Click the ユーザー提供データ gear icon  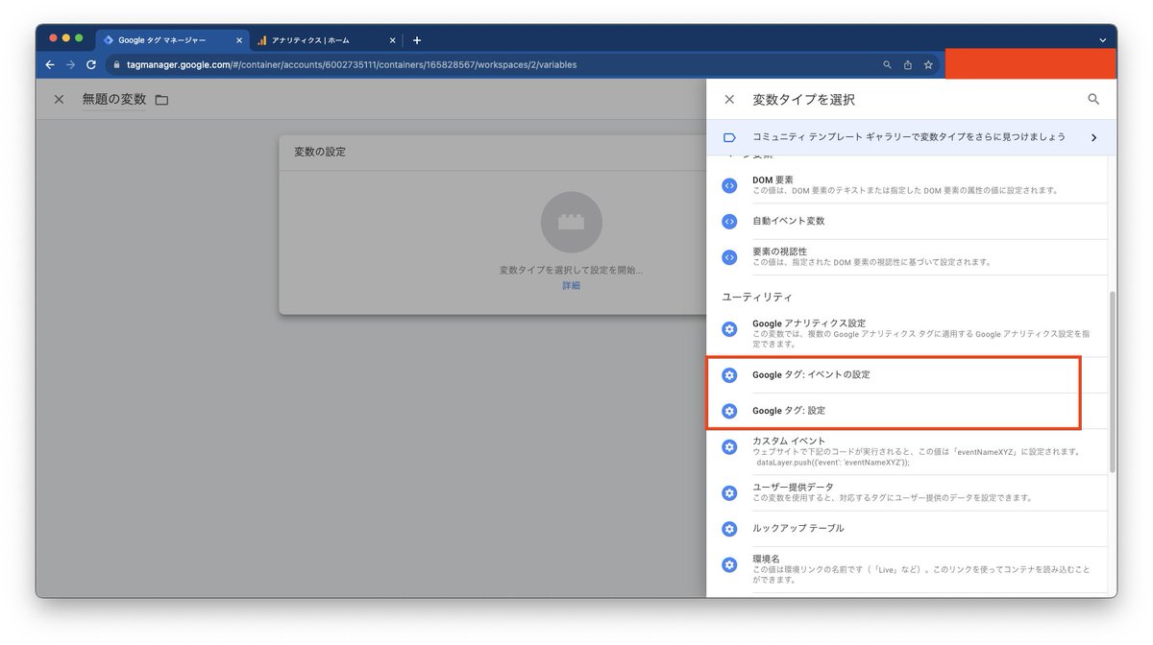pyautogui.click(x=729, y=492)
